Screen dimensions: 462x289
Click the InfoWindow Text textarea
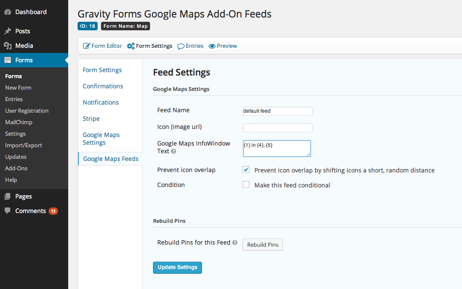(277, 149)
